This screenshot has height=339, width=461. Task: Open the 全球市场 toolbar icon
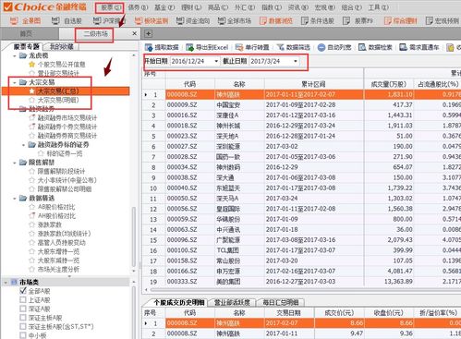(222, 20)
